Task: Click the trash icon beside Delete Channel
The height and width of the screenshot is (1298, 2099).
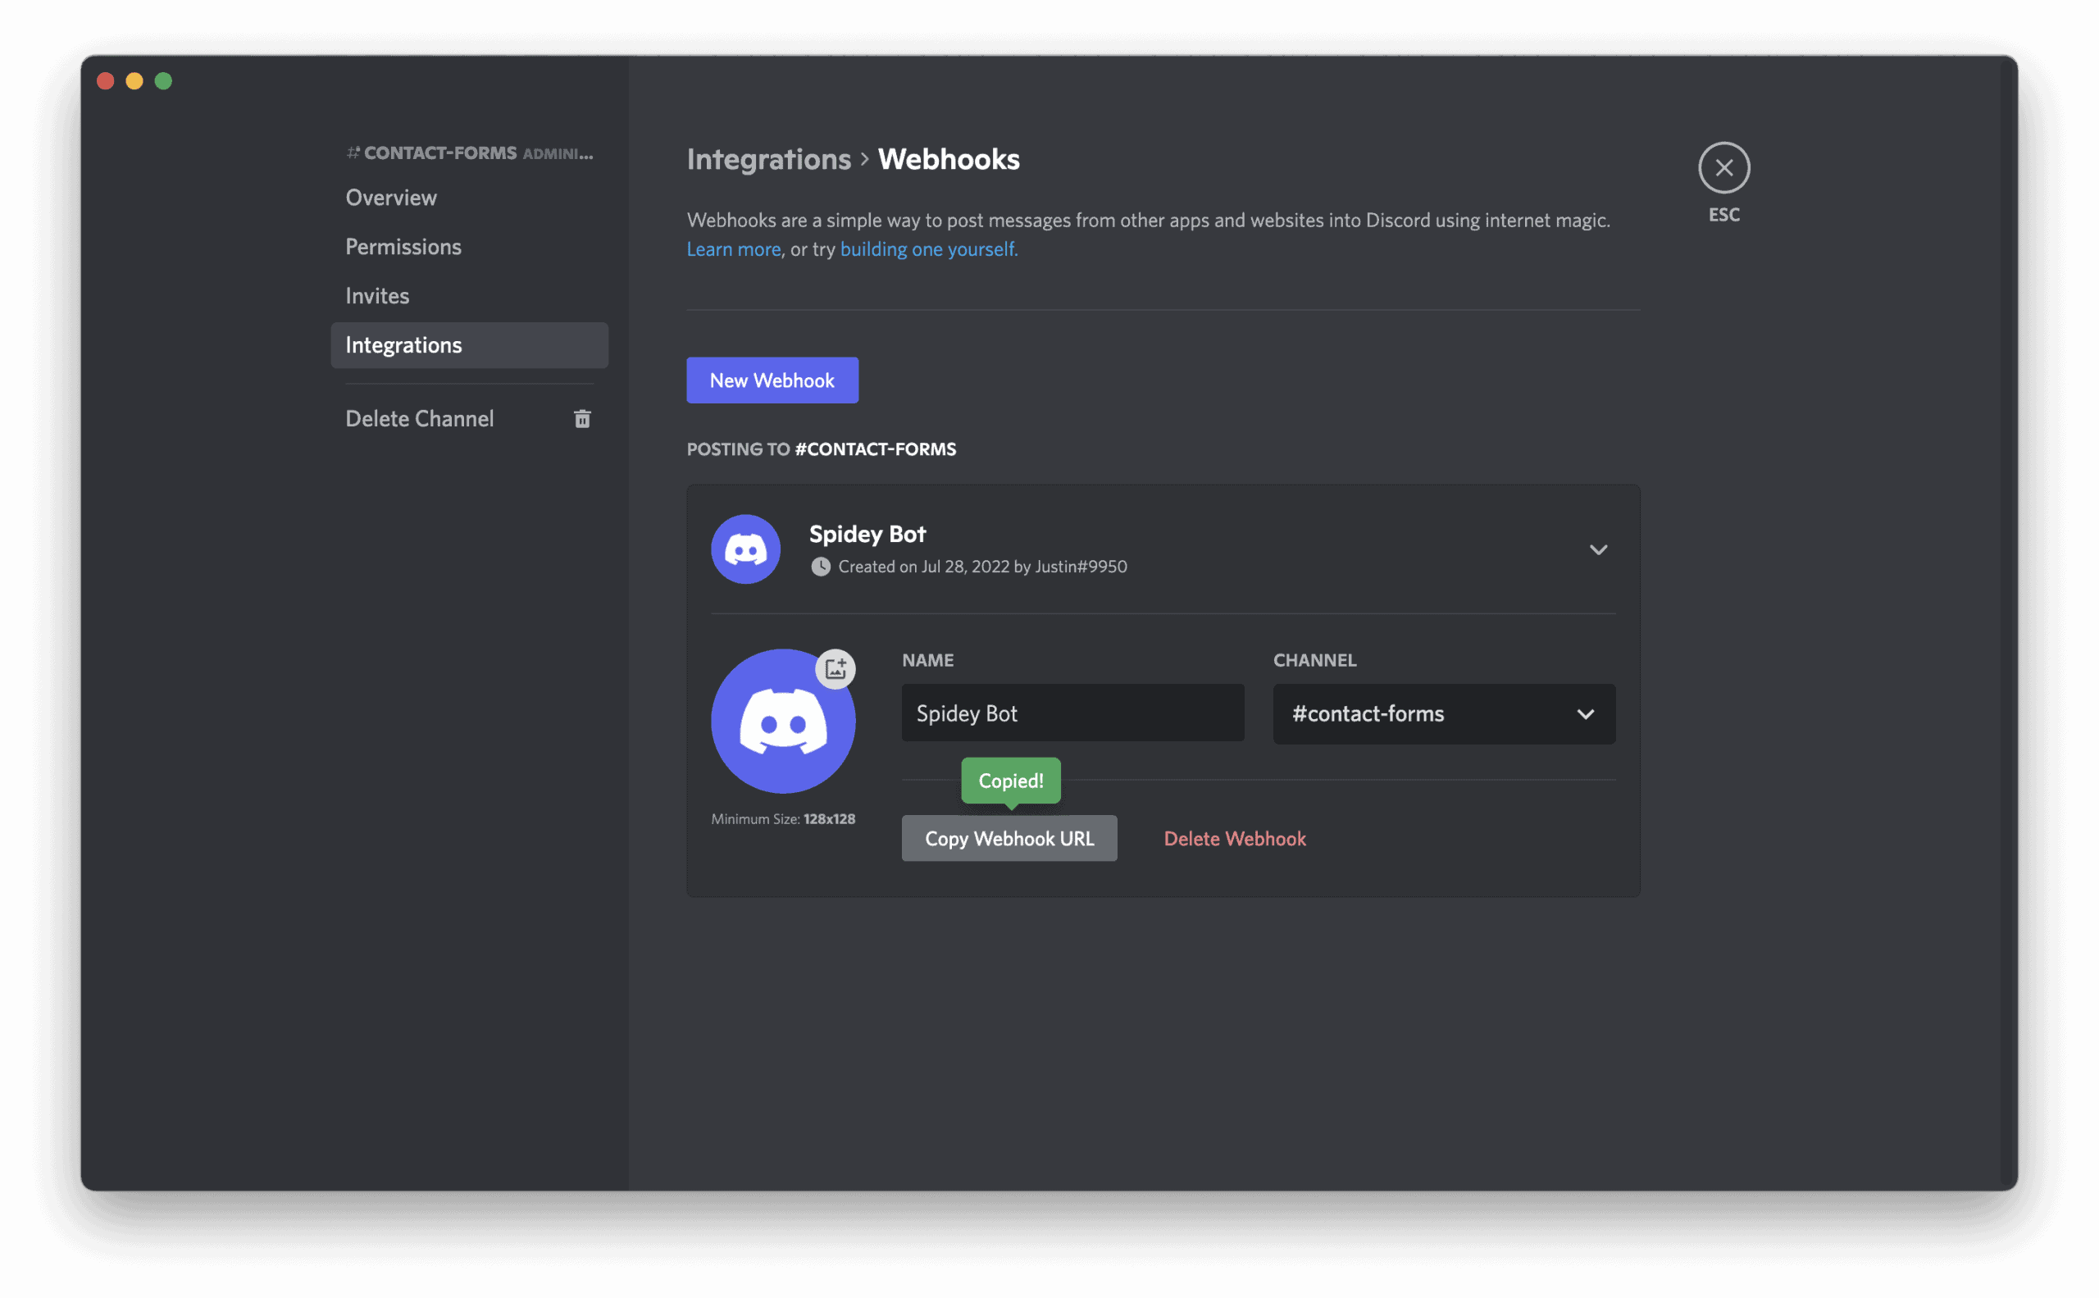Action: 582,419
